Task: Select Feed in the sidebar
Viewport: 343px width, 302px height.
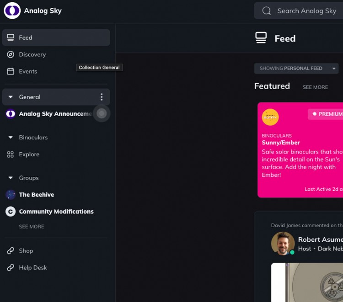Action: click(x=56, y=37)
